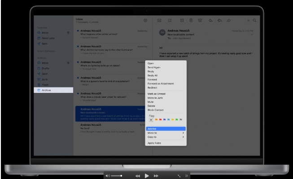Screen dimensions: 293x179
Task: Open the toolbar overflow chevron menu
Action: pos(248,21)
